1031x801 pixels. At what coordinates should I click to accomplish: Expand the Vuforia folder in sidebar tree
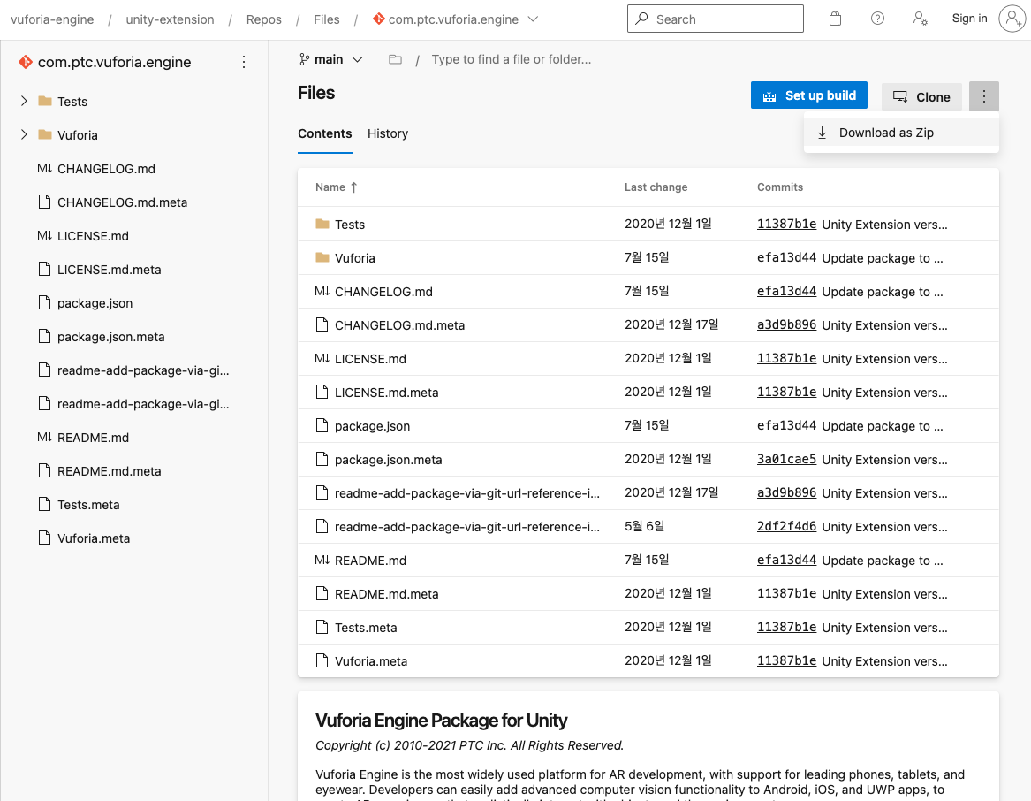click(25, 134)
